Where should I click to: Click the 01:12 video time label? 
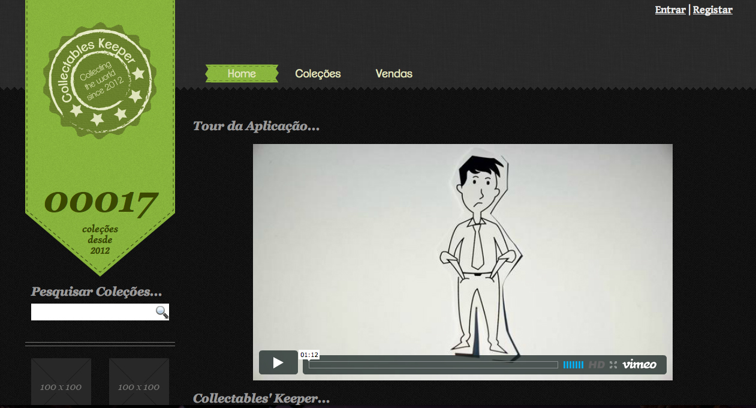point(309,355)
